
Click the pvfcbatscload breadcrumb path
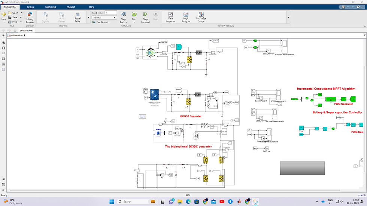click(x=16, y=35)
